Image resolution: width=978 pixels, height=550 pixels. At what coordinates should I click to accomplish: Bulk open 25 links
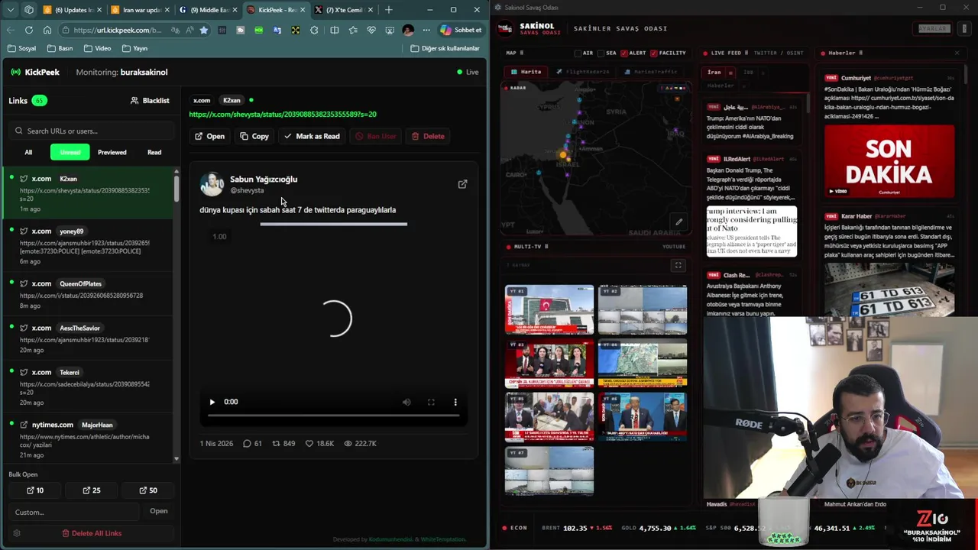(x=92, y=490)
